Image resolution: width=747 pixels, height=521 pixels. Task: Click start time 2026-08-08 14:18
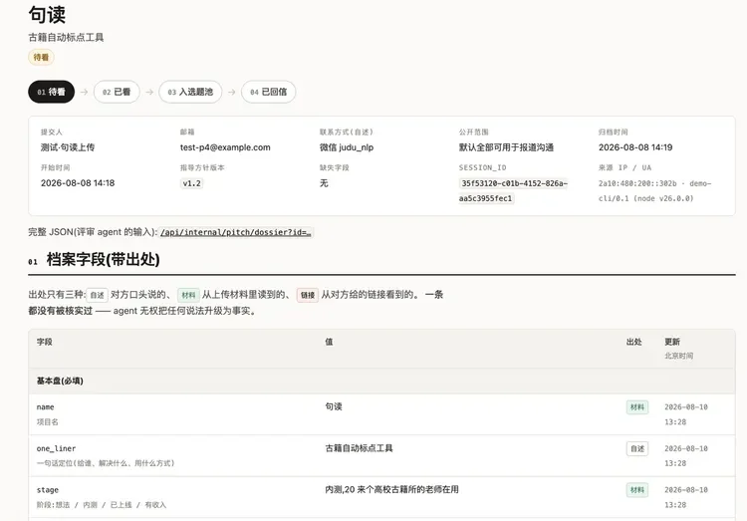click(x=78, y=183)
